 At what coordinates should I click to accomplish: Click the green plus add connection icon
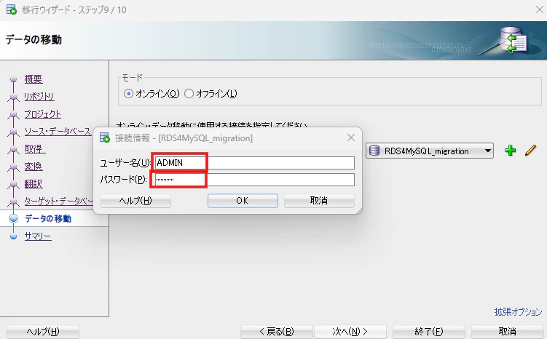click(510, 151)
